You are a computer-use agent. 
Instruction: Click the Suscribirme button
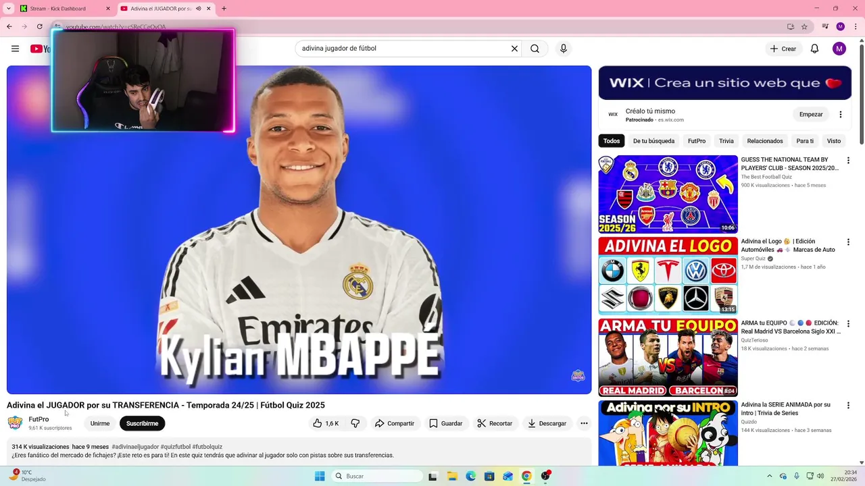coord(142,423)
